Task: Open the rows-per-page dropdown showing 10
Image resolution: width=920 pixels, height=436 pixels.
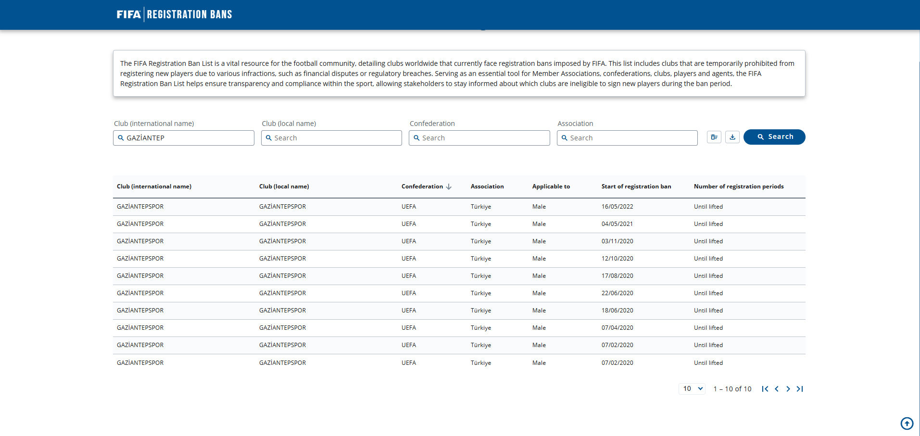Action: click(692, 388)
